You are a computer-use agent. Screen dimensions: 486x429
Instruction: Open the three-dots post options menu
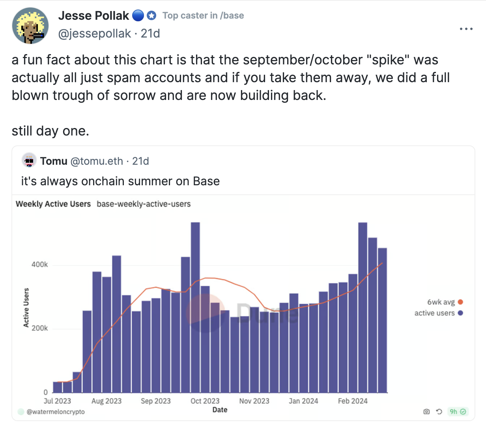point(466,29)
